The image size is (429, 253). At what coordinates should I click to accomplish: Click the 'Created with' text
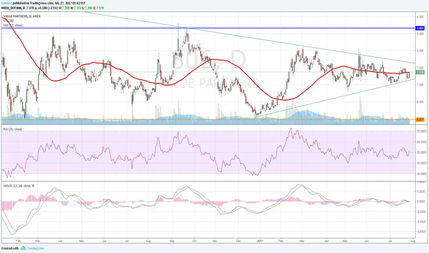[10, 248]
